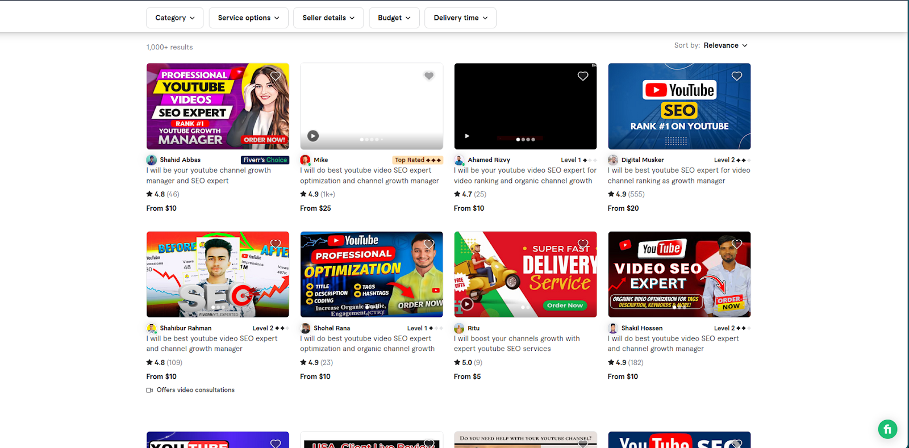The width and height of the screenshot is (909, 448).
Task: Click '1,000+ results' text
Action: coord(169,47)
